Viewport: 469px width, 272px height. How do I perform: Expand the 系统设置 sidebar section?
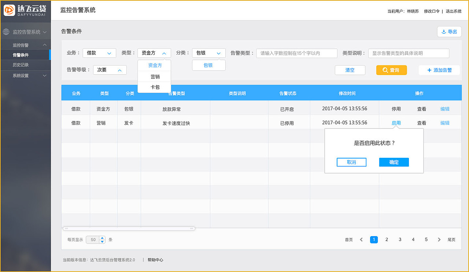26,75
